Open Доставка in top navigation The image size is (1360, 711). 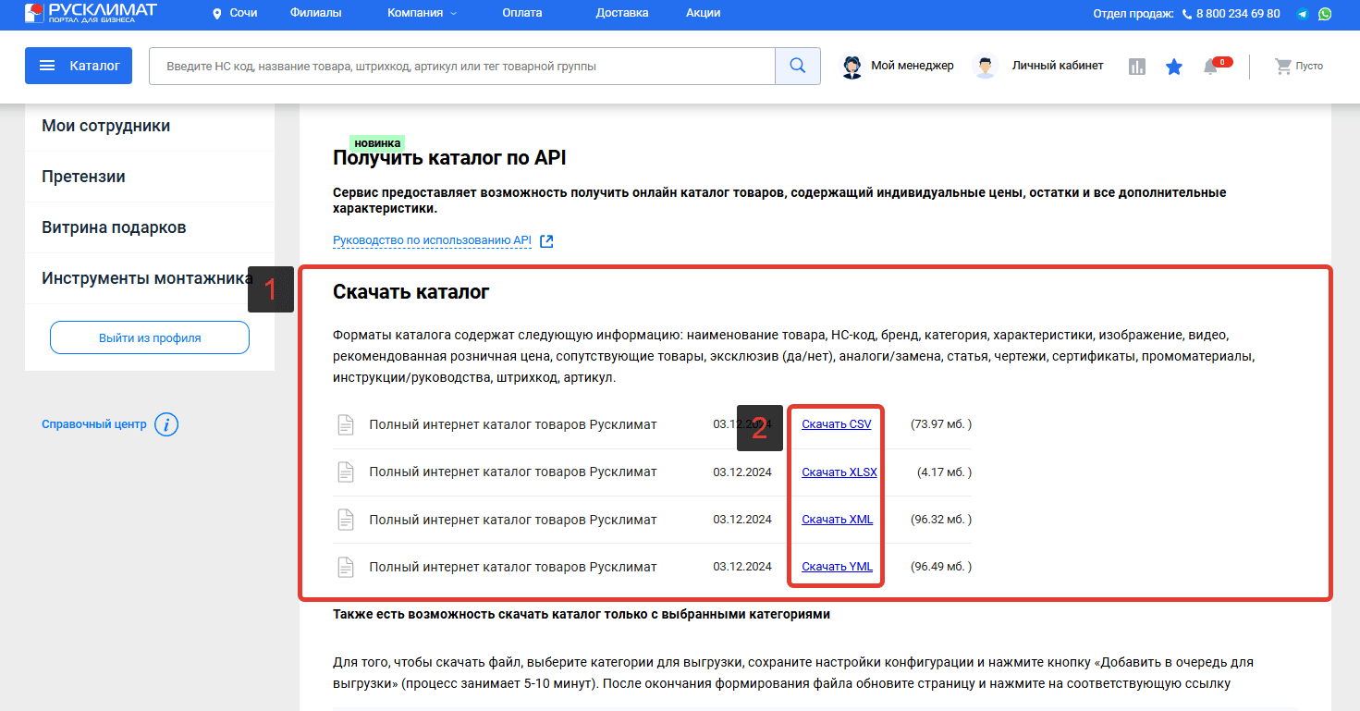click(622, 13)
